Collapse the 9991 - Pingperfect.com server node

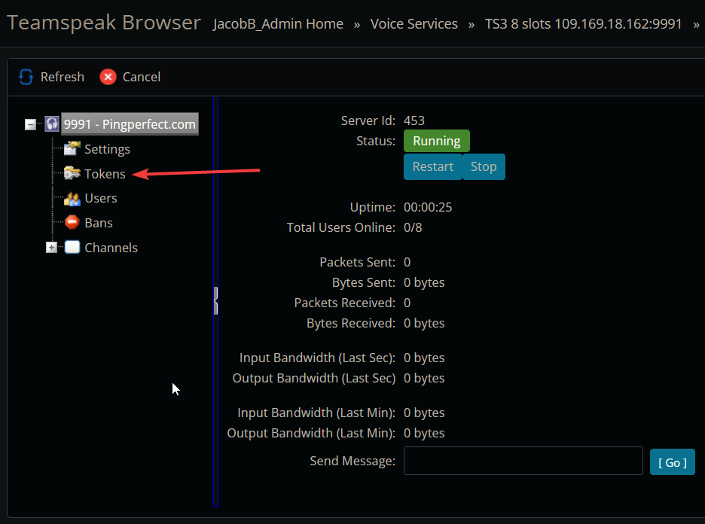(30, 124)
